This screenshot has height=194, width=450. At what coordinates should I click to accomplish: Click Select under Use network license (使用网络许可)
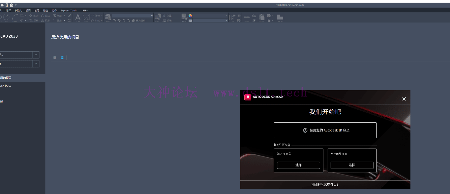click(352, 165)
